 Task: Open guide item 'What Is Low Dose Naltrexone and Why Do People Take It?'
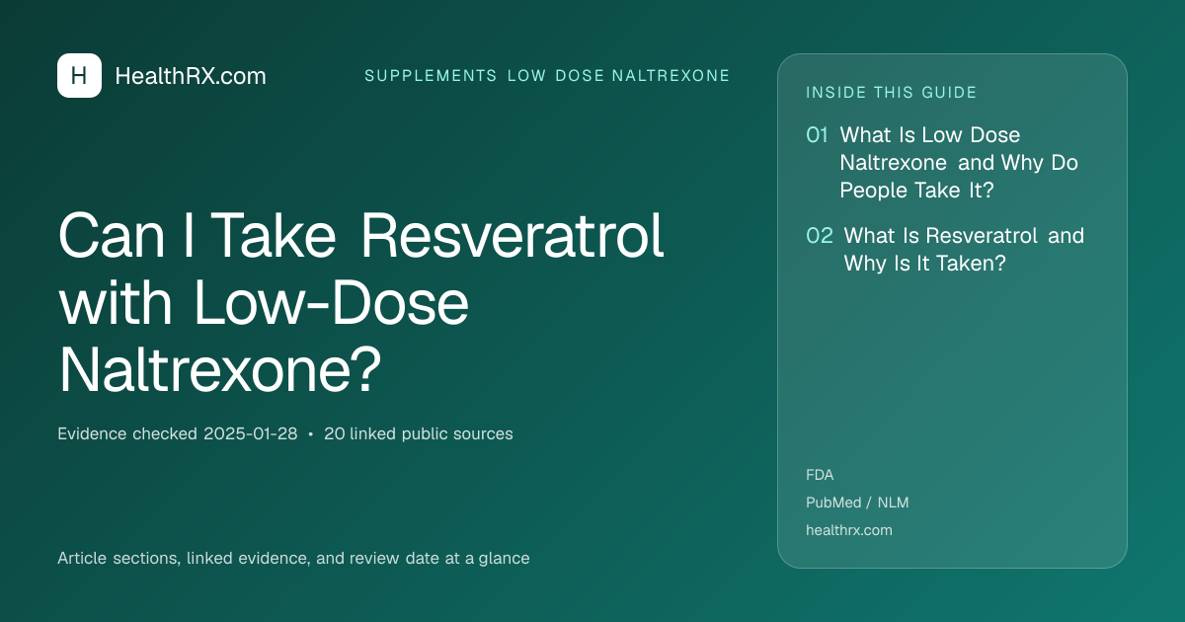pyautogui.click(x=959, y=162)
